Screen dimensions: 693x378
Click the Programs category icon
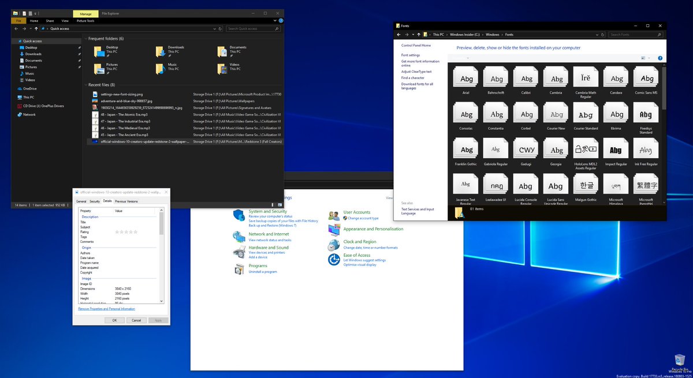(x=239, y=269)
